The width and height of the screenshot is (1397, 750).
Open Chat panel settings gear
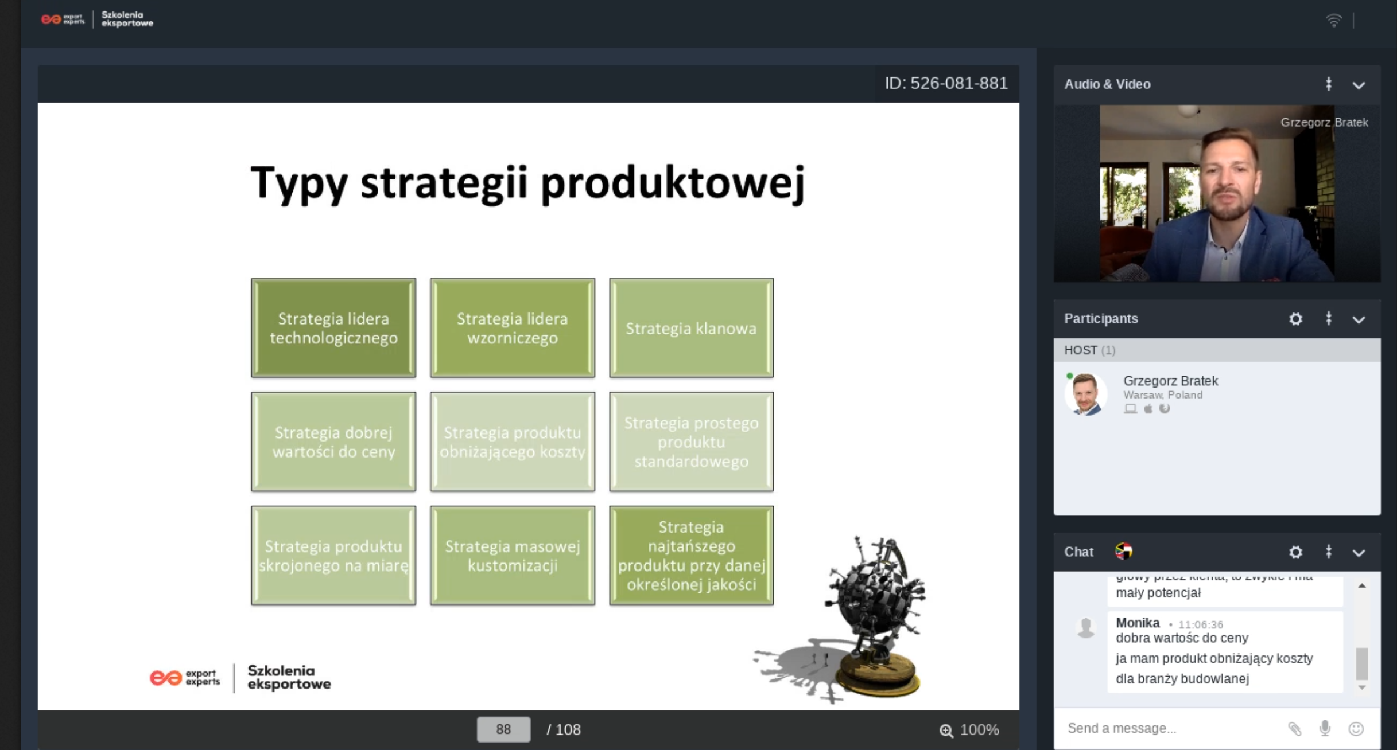click(x=1295, y=552)
